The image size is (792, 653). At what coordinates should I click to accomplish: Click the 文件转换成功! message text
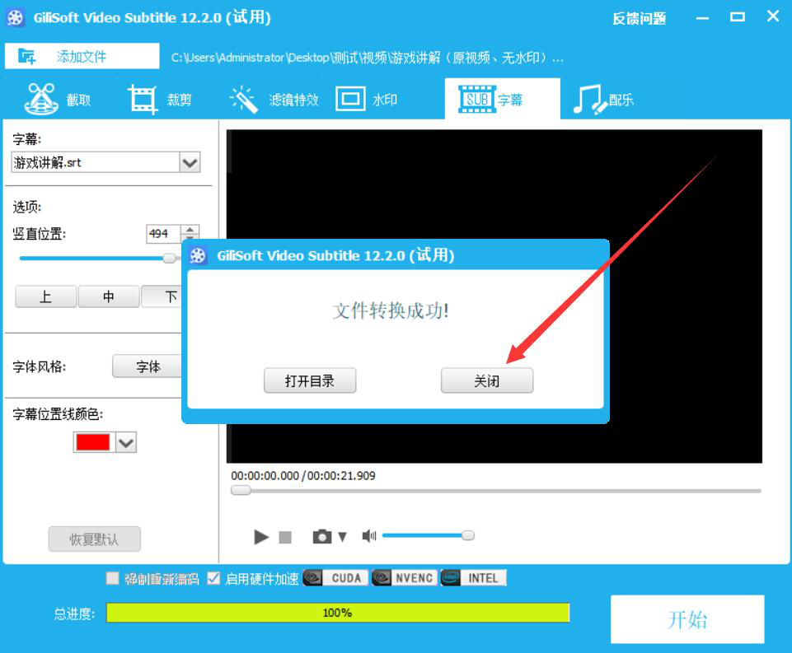pyautogui.click(x=391, y=310)
